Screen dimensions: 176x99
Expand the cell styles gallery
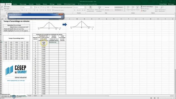click(124, 10)
